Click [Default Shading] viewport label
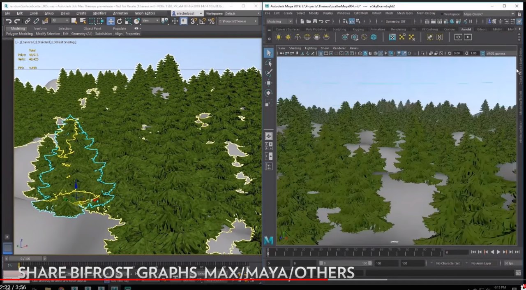 tap(65, 42)
